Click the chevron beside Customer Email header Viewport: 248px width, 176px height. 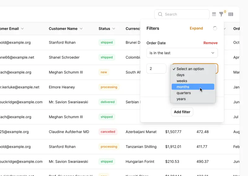tap(22, 29)
